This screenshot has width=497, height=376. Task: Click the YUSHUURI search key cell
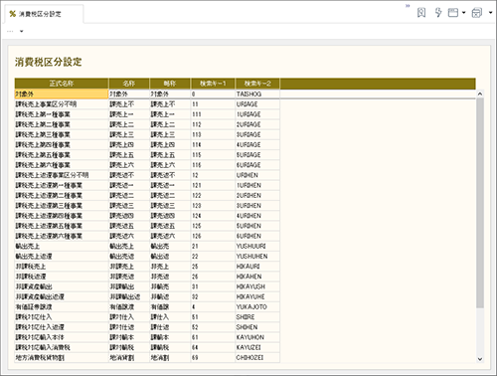pyautogui.click(x=257, y=247)
